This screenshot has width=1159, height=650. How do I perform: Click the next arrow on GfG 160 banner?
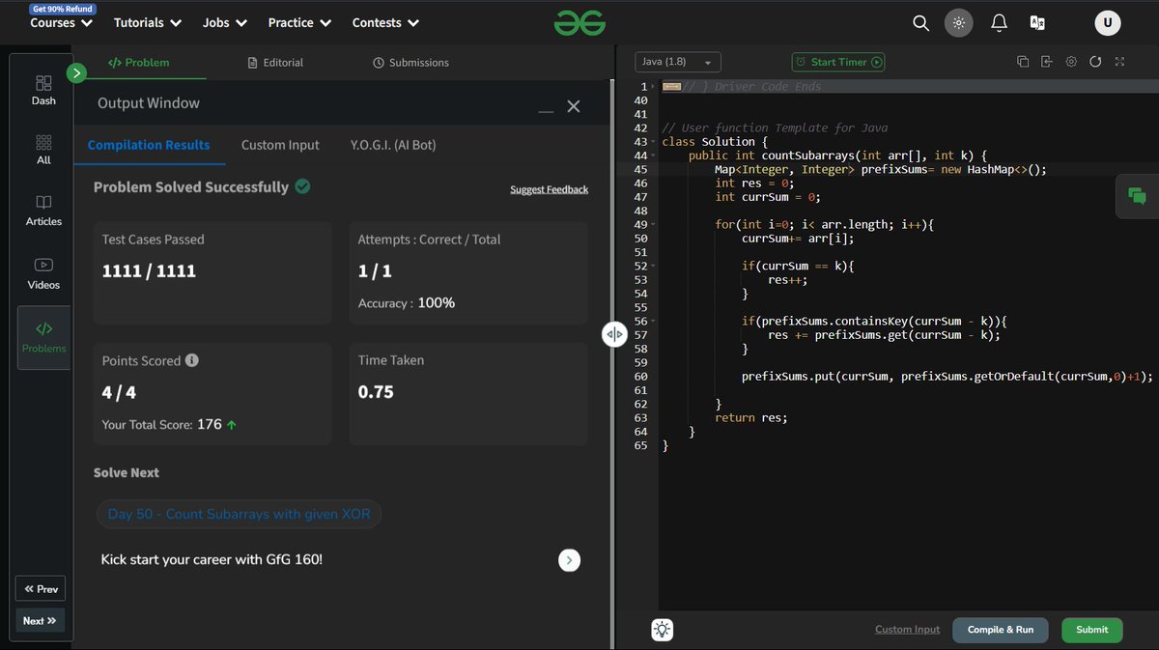click(x=570, y=560)
